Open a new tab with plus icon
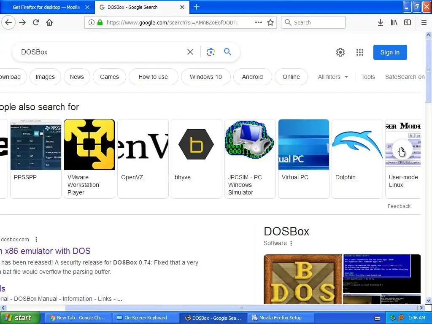 (x=197, y=7)
